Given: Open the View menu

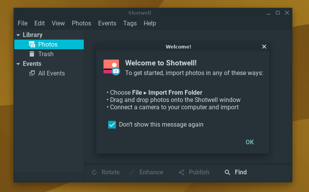Looking at the screenshot, I should pos(58,23).
